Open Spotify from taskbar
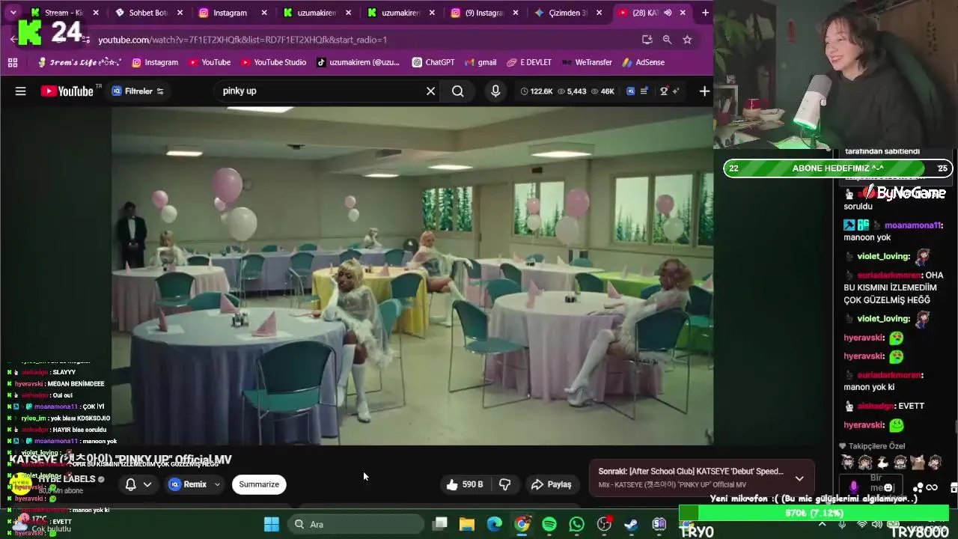 click(x=549, y=524)
